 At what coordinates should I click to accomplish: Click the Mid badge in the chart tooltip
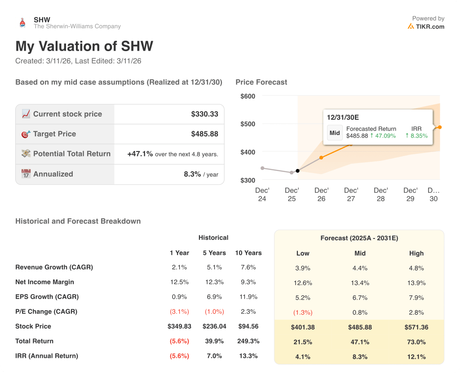coord(335,133)
